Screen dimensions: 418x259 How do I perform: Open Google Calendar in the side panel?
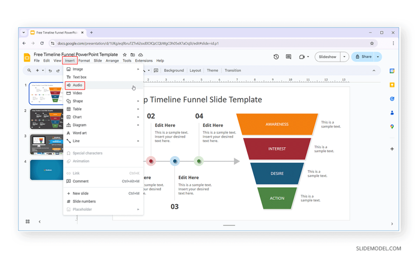point(392,71)
